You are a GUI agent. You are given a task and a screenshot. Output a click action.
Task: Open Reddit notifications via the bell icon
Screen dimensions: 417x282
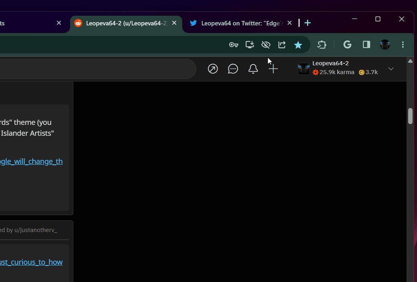(253, 68)
